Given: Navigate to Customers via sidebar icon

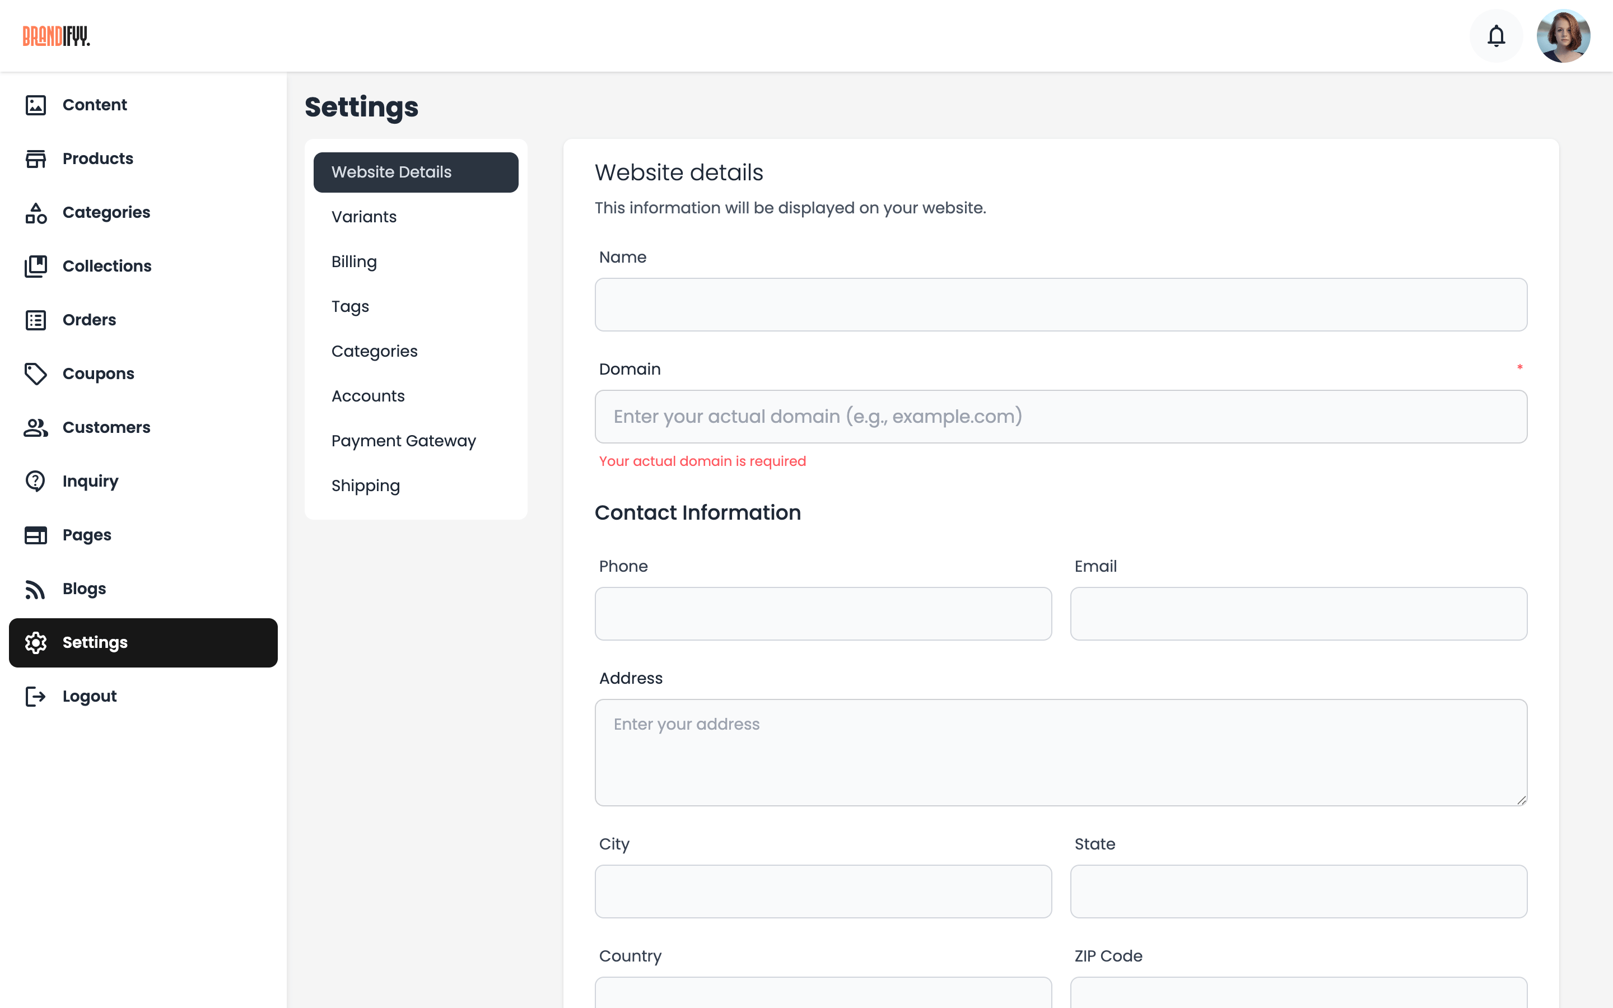Looking at the screenshot, I should 35,427.
